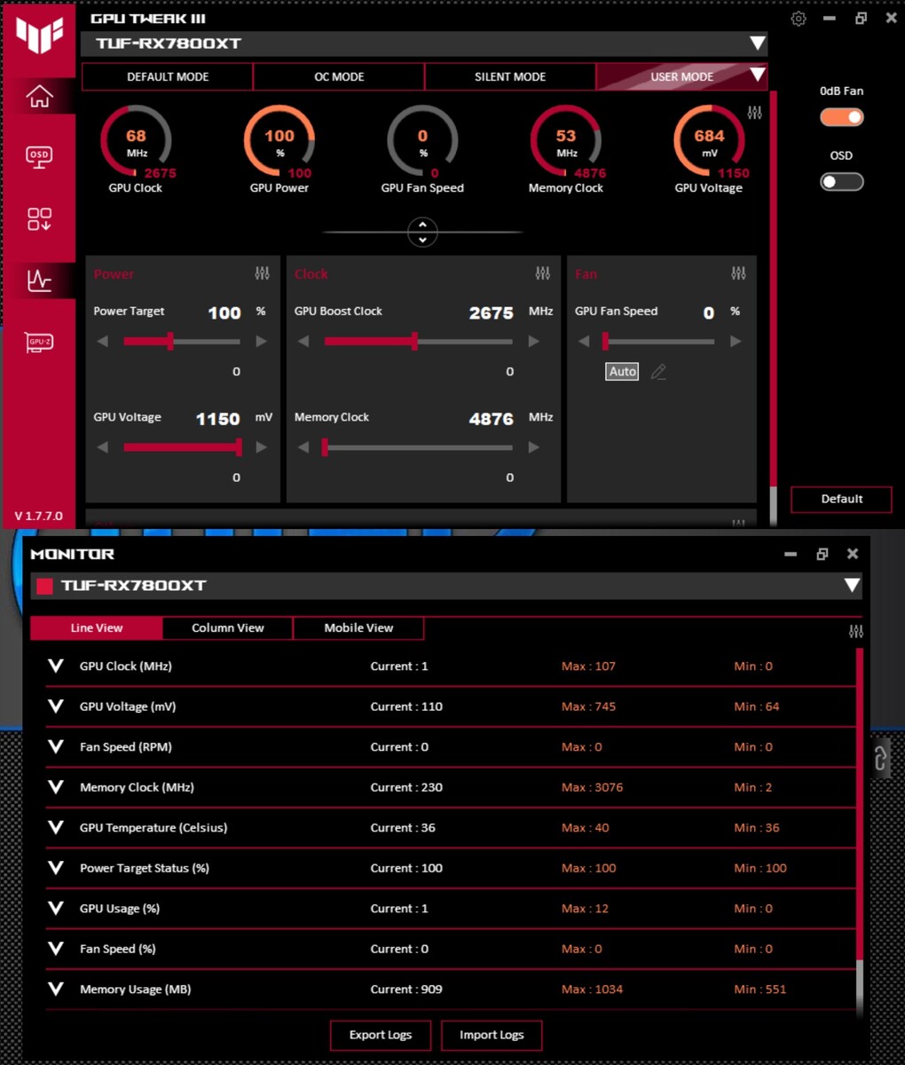Switch to Silent Mode
This screenshot has height=1065, width=905.
pos(510,76)
